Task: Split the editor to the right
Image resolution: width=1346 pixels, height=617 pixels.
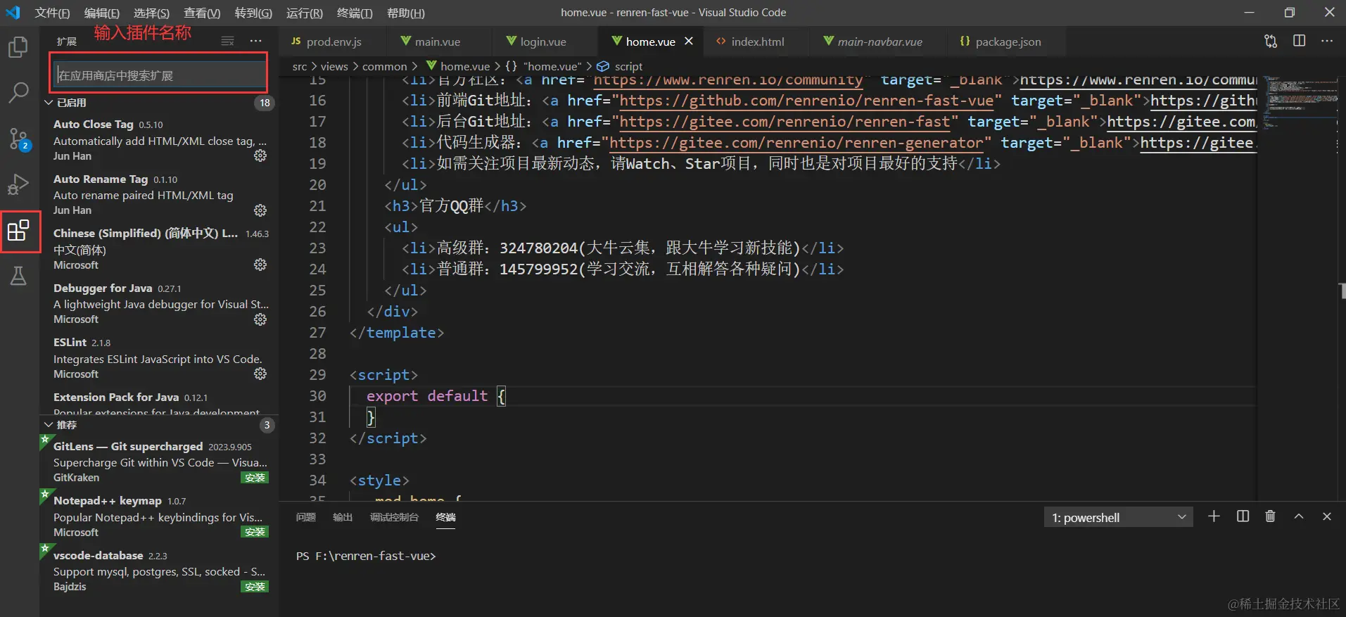Action: click(x=1299, y=42)
